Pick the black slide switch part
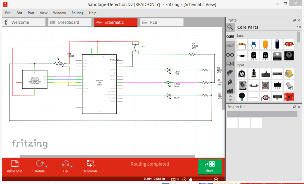Image resolution: width=304 pixels, height=184 pixels. (277, 85)
